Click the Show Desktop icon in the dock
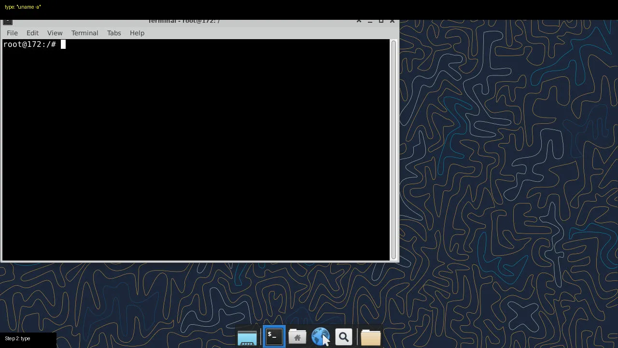The image size is (618, 348). [x=247, y=336]
